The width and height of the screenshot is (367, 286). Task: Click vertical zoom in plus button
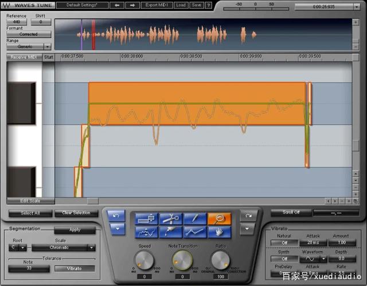(356, 194)
